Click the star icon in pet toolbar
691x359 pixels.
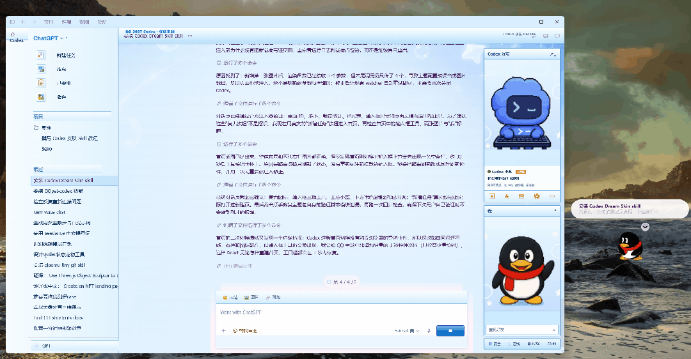click(x=507, y=196)
